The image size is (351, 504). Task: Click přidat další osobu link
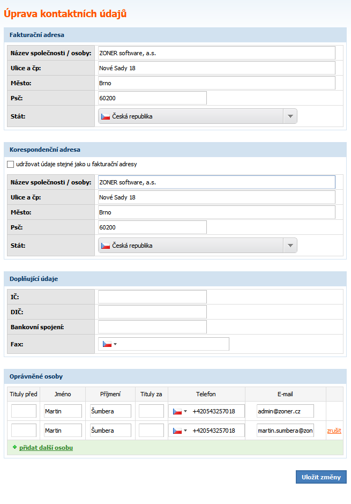[x=46, y=448]
